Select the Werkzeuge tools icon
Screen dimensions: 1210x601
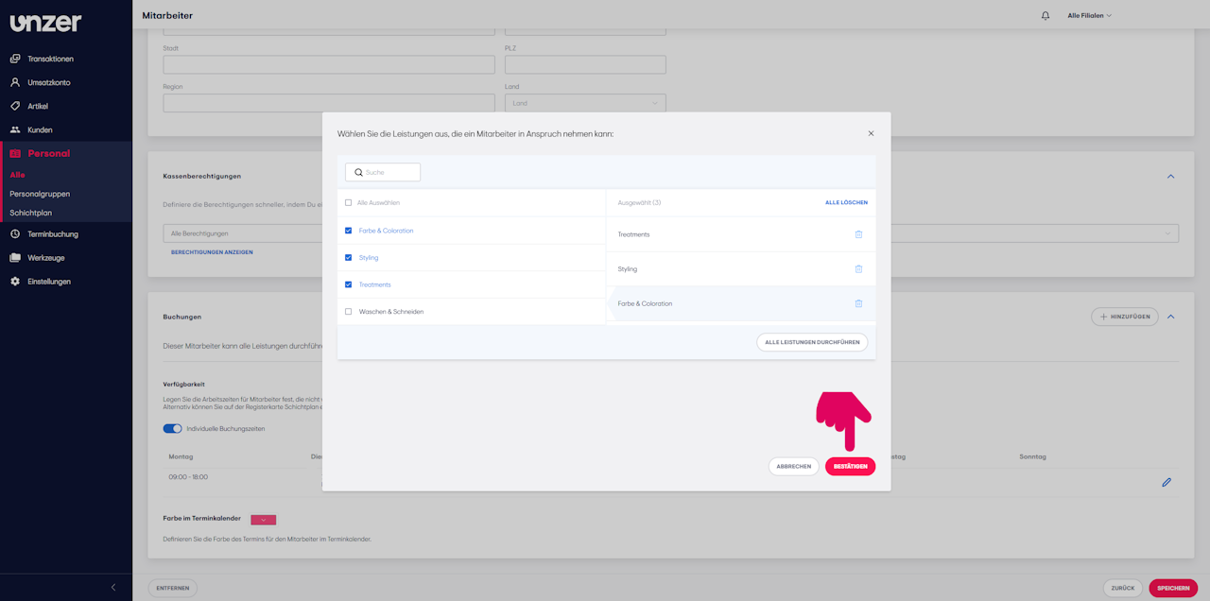tap(16, 257)
